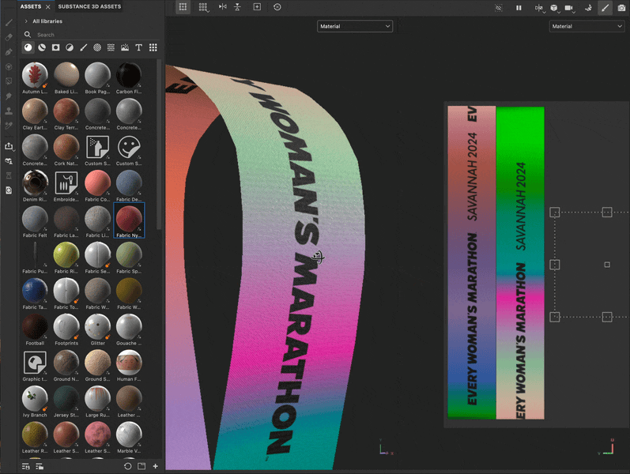
Task: Add a new resource with plus icon
Action: 156,466
